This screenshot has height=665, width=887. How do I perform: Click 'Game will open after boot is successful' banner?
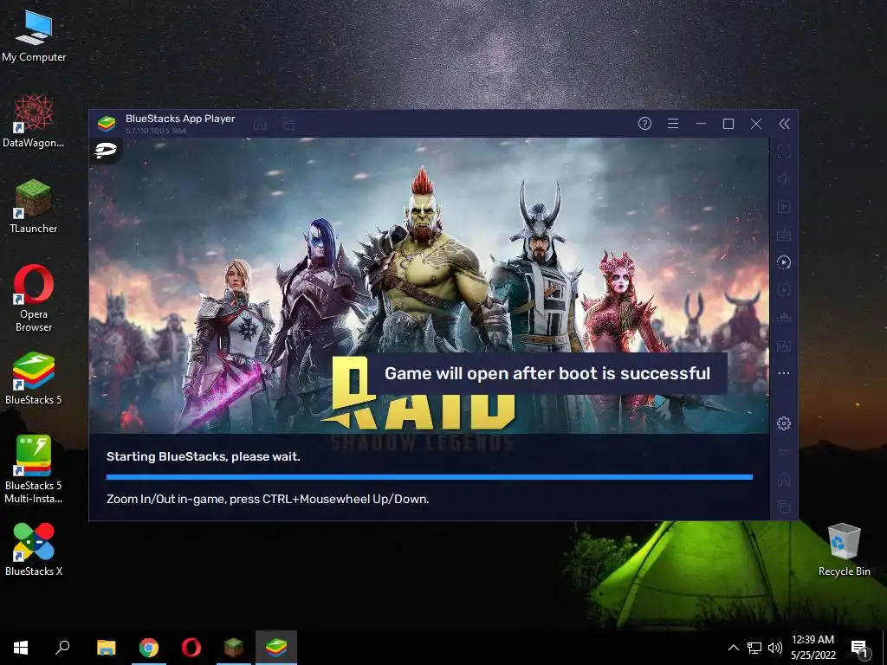[547, 373]
